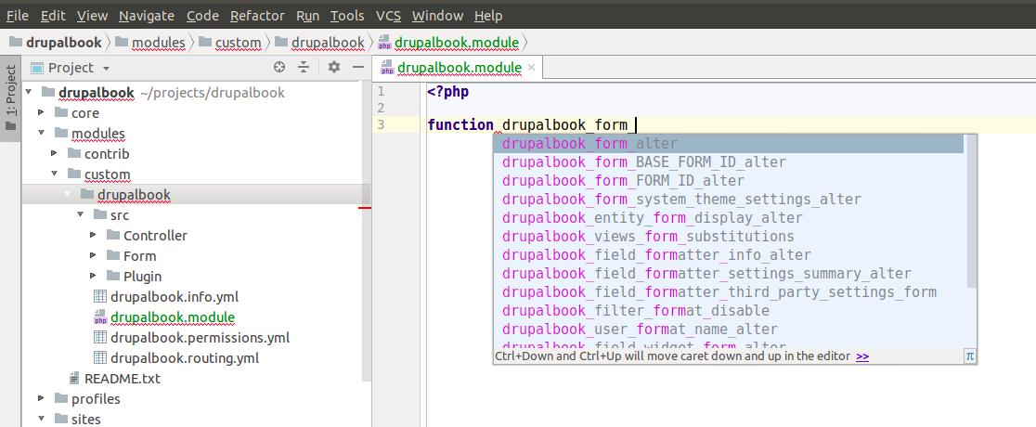Collapse the custom folder arrow
The image size is (1036, 427).
(x=54, y=175)
